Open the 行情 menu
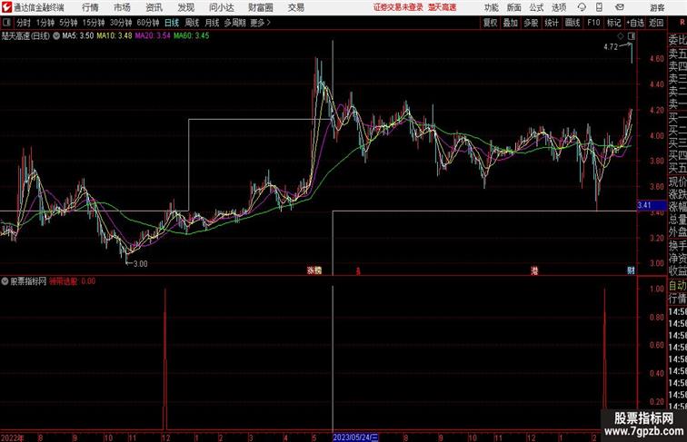Screen dimensions: 687x442 [x=90, y=7]
